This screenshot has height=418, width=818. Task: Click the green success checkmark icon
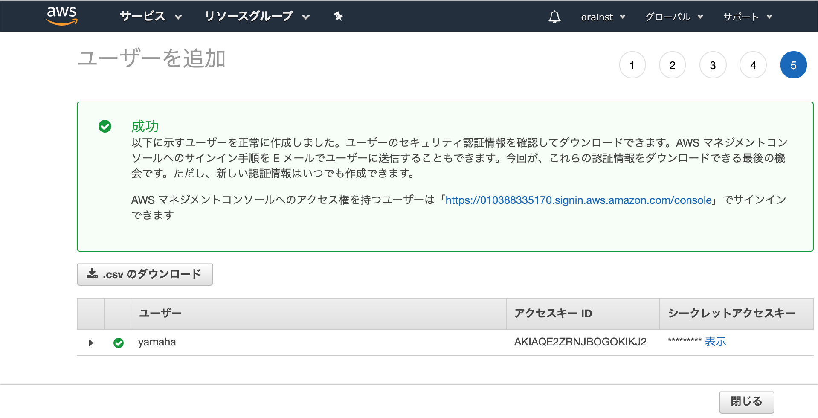pos(105,126)
